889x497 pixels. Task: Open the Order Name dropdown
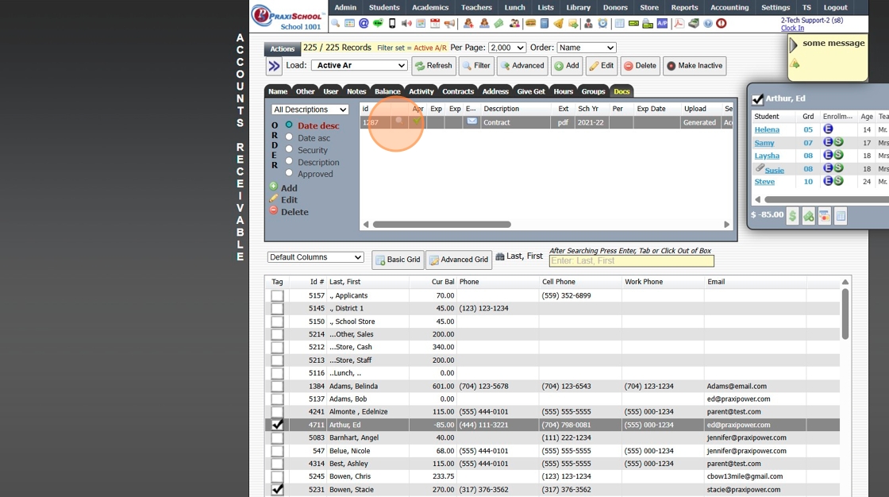[587, 48]
